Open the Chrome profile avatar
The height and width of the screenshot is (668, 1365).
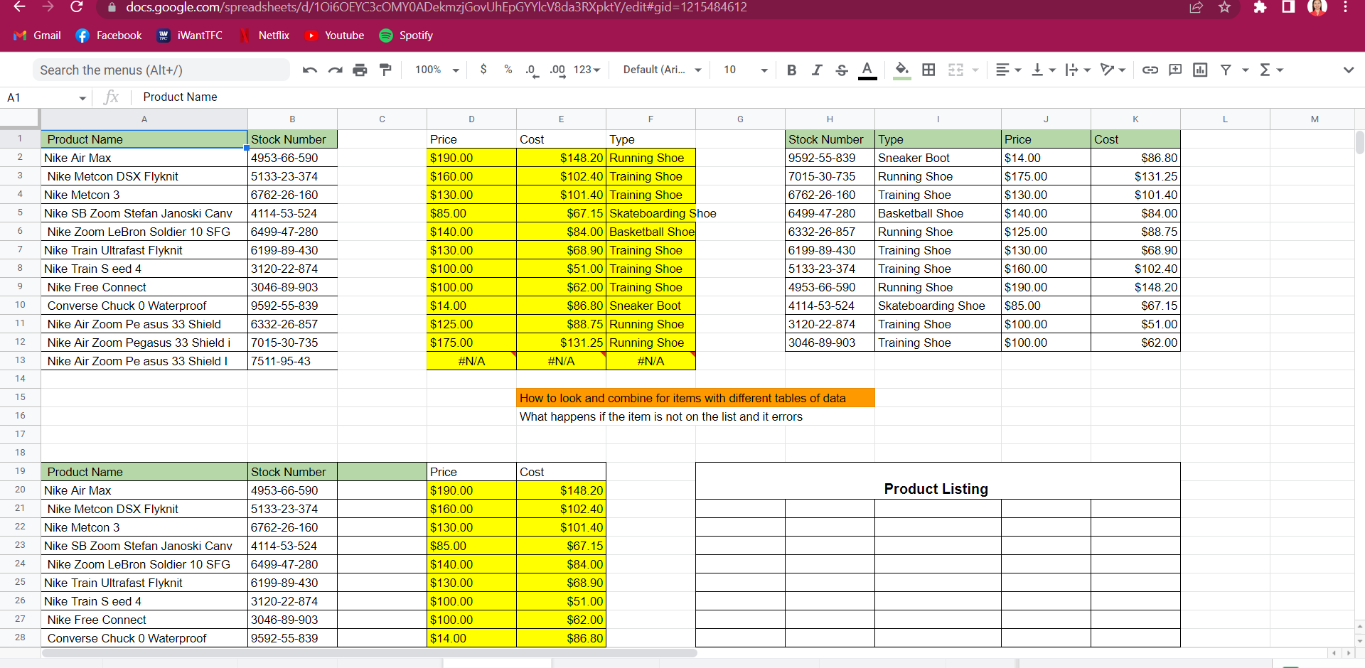[x=1317, y=7]
